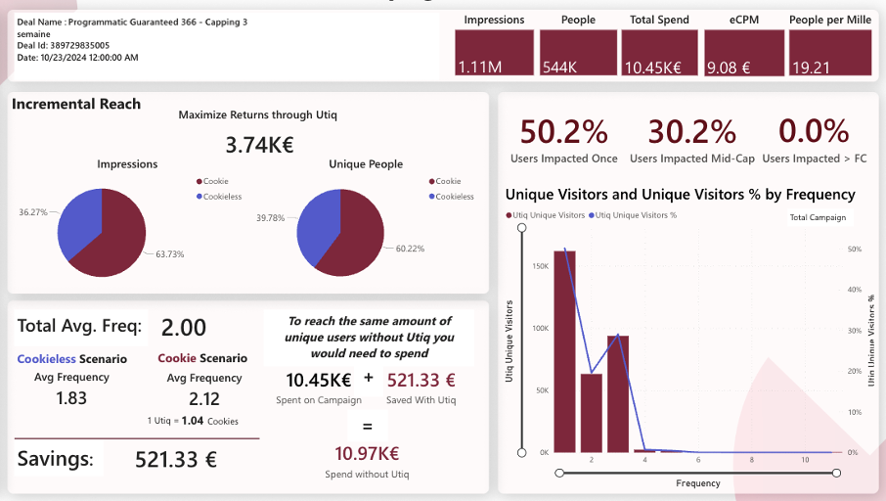The height and width of the screenshot is (501, 886).
Task: Click the right handle of the Frequency slider
Action: 837,473
